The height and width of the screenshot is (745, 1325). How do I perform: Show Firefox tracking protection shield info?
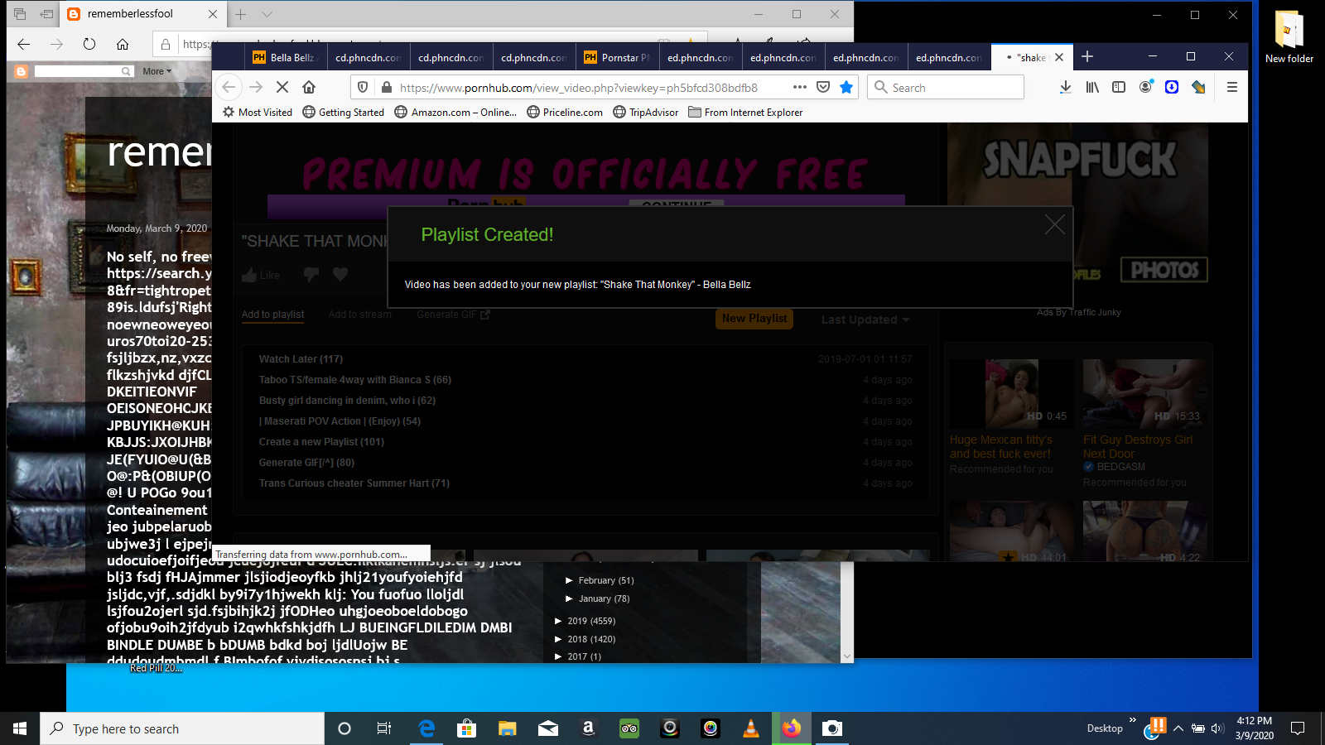click(363, 87)
